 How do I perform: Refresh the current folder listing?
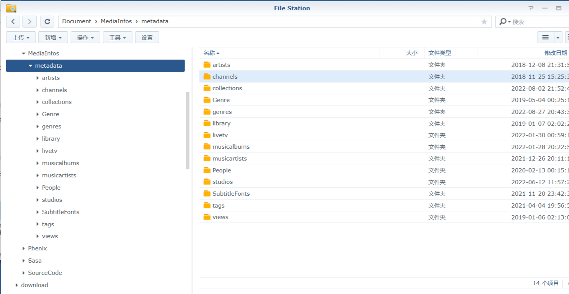pos(47,21)
